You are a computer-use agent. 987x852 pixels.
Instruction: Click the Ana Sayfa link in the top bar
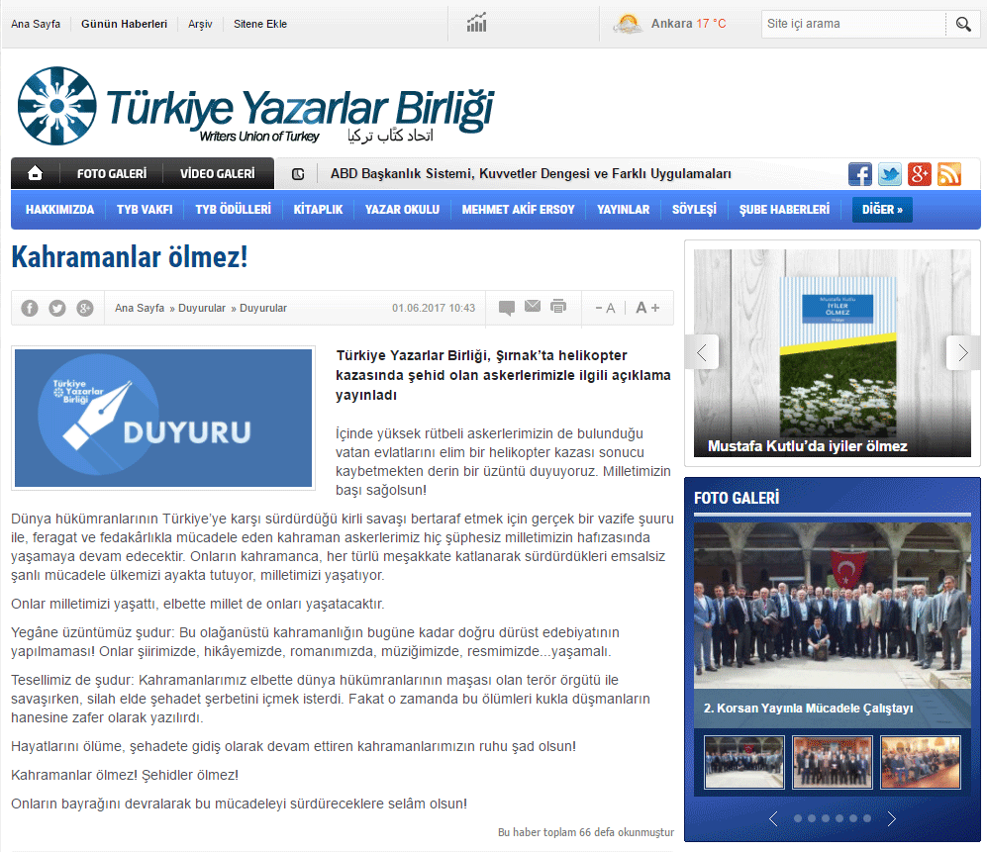pos(36,24)
